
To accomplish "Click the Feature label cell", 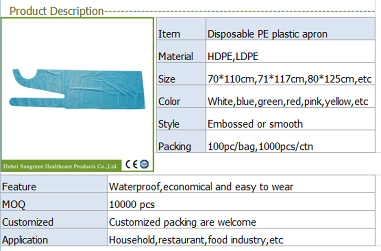I will pyautogui.click(x=54, y=184).
